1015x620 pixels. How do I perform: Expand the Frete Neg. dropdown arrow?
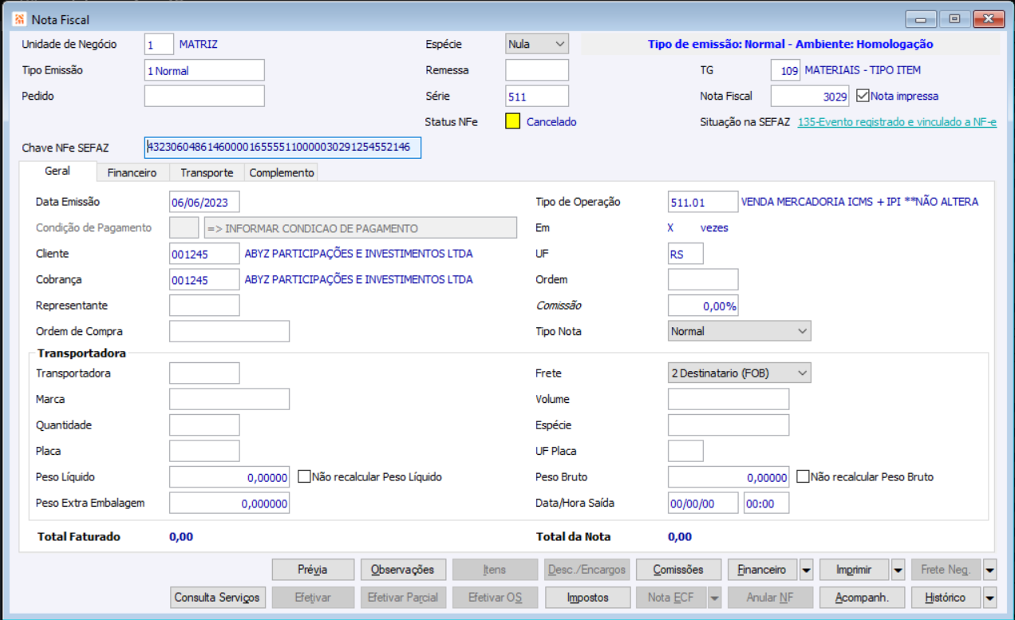[990, 570]
